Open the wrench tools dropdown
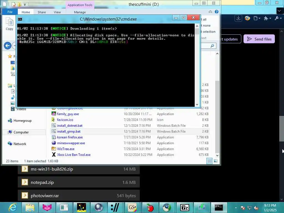 278,18
